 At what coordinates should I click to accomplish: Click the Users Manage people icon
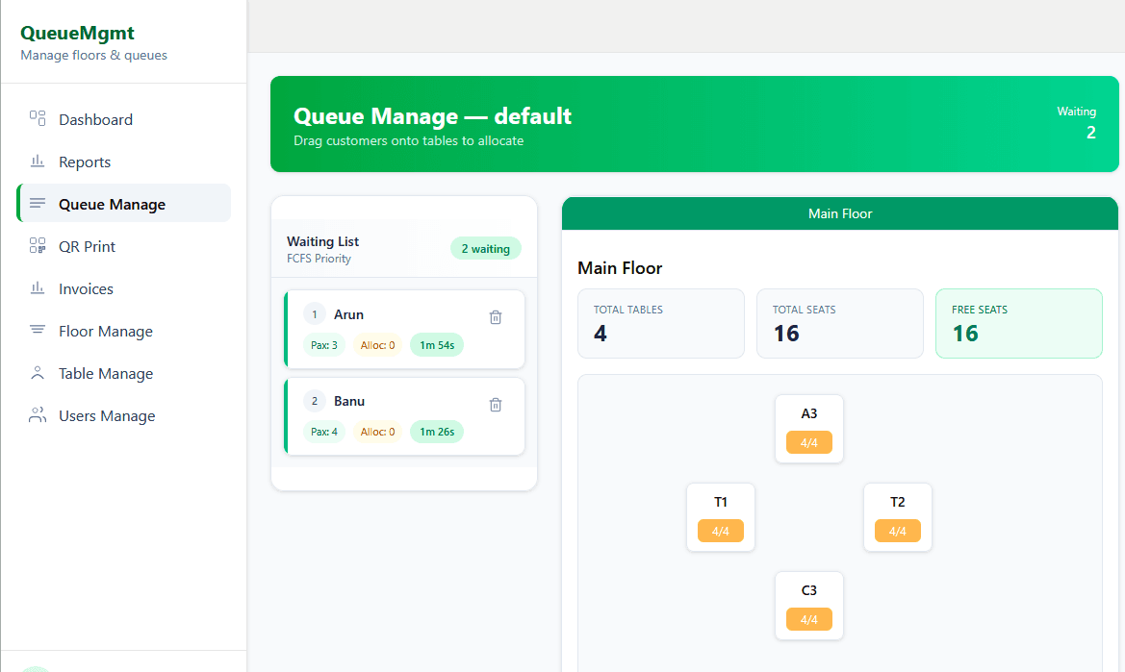[38, 414]
